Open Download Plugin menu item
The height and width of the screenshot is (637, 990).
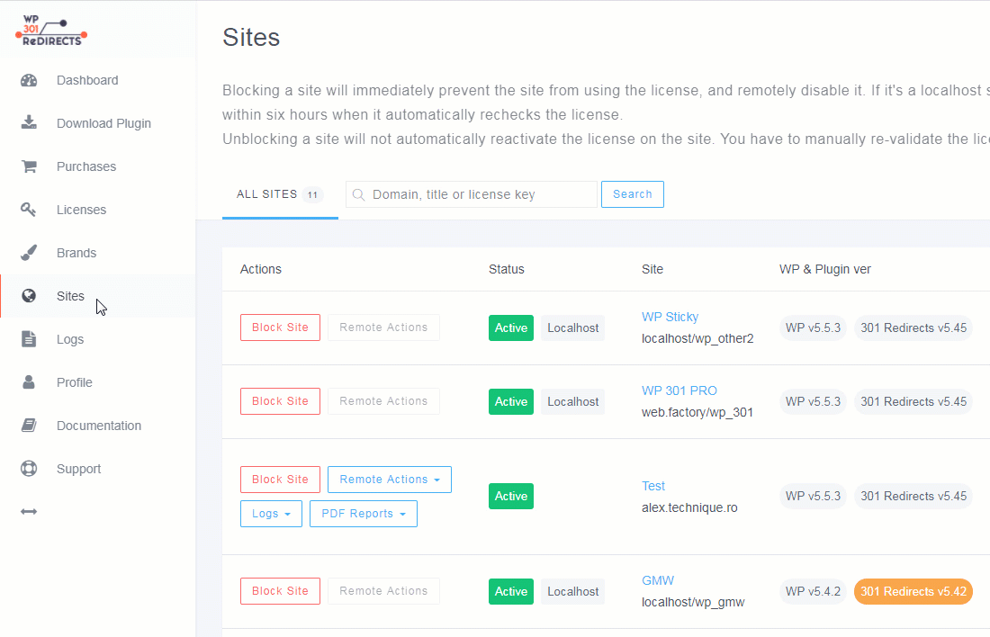coord(103,123)
